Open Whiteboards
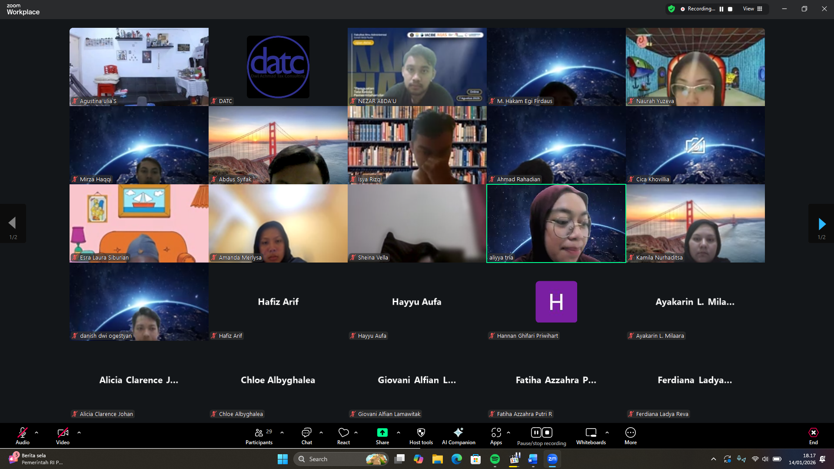Screen dimensions: 834x469 tap(591, 436)
